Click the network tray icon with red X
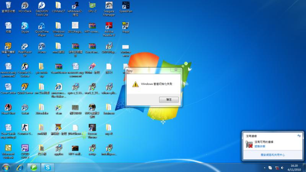Screen dimensions: 306x172 (277, 168)
